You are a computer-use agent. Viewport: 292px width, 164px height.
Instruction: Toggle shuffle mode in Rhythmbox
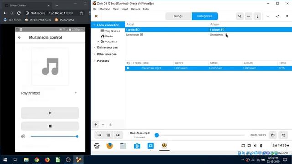283,135
